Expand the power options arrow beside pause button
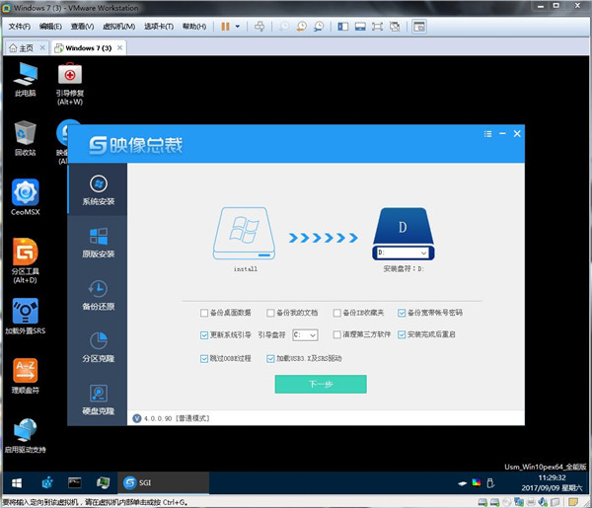Screen dimensions: 592x508 [x=238, y=27]
